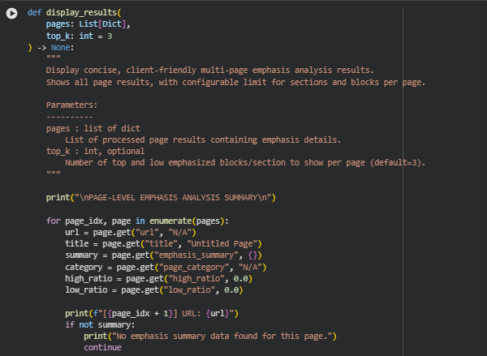Viewport: 487px width, 356px height.
Task: Click the def keyword on the first line
Action: 35,14
